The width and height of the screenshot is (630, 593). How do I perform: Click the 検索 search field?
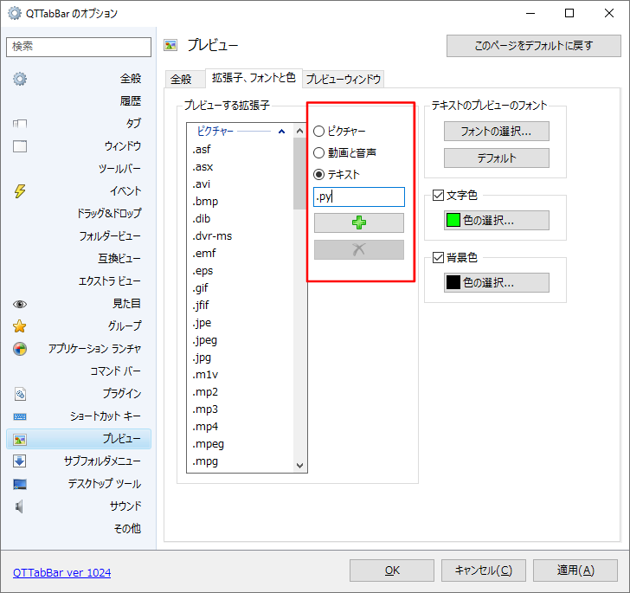[x=79, y=47]
